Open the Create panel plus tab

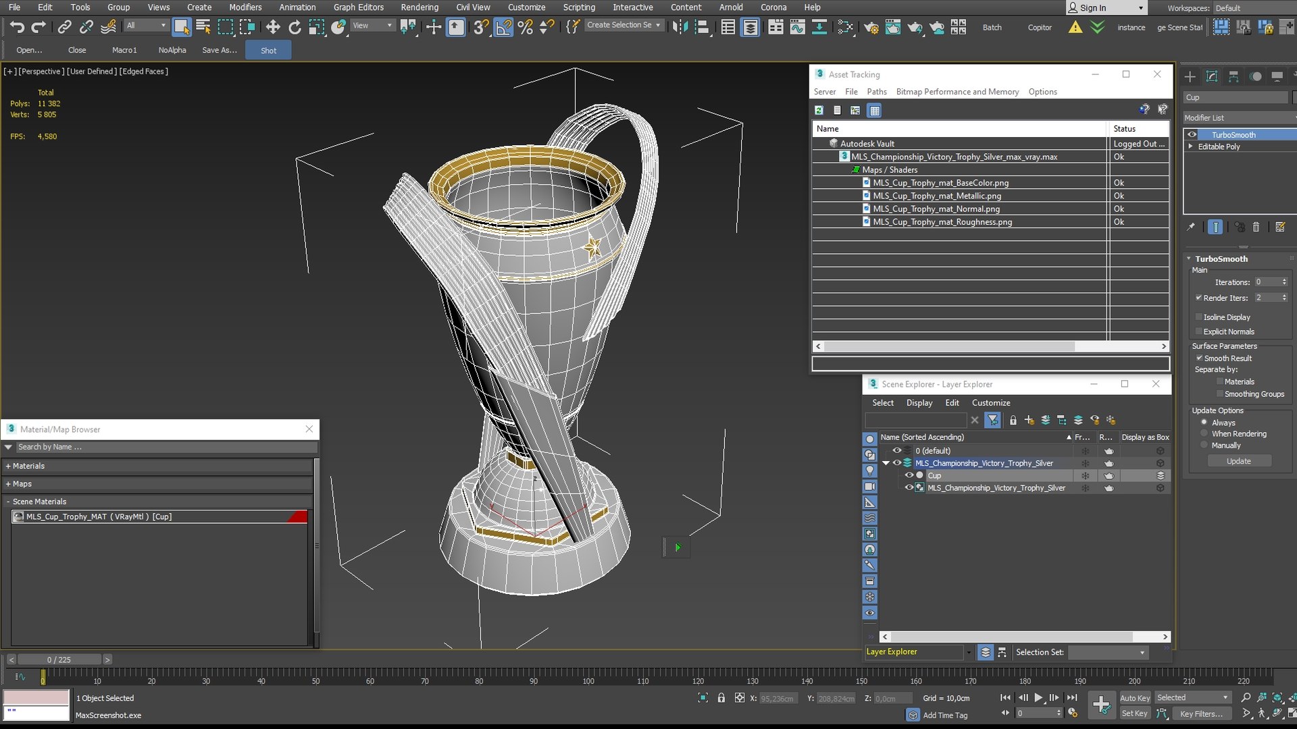pos(1190,76)
